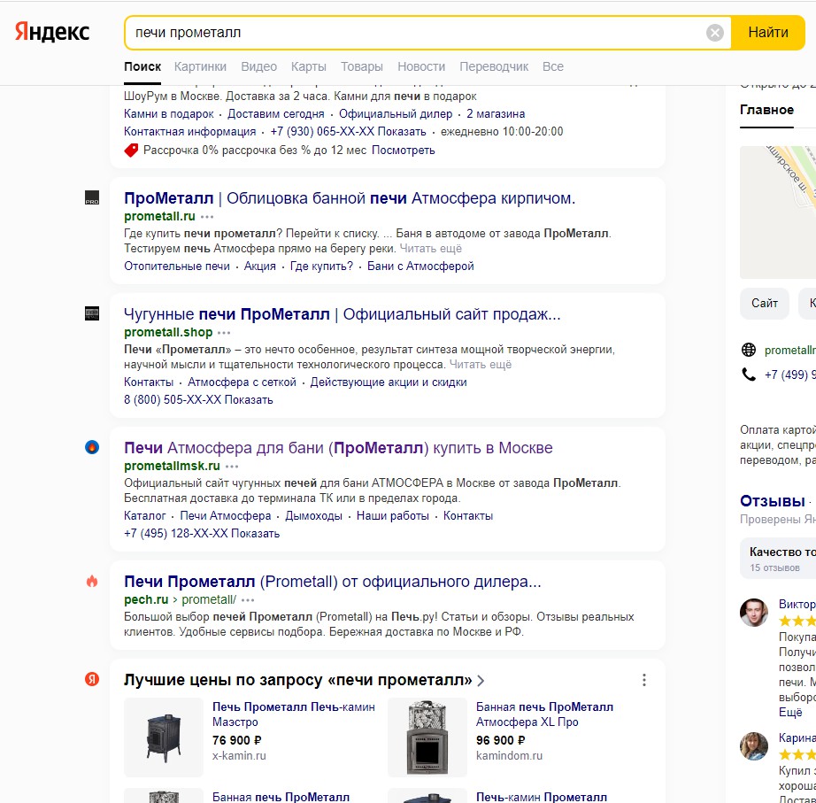Viewport: 816px width, 803px height.
Task: Open Печь Прометалл Печь-камин Маэстро product link
Action: (x=294, y=714)
